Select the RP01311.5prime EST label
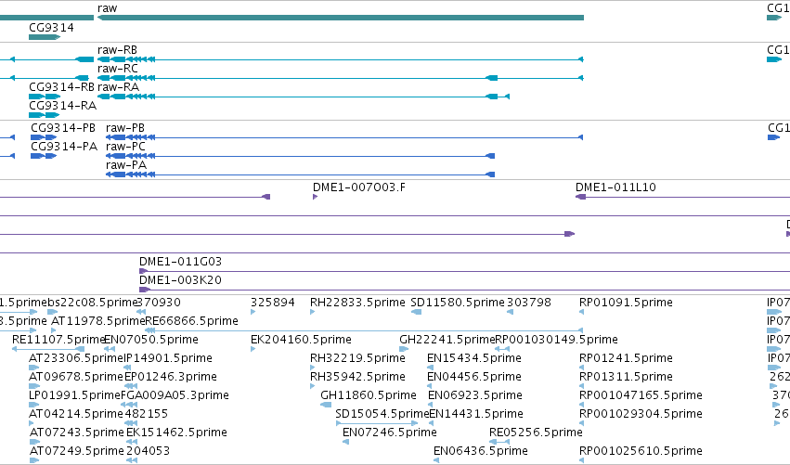This screenshot has width=790, height=465. click(626, 377)
